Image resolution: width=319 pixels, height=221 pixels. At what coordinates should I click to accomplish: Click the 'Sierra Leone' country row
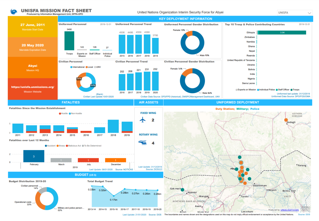point(248,83)
